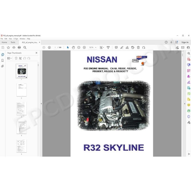Add a comment with the sticky note icon
Screen dimensions: 191x191
116,47
